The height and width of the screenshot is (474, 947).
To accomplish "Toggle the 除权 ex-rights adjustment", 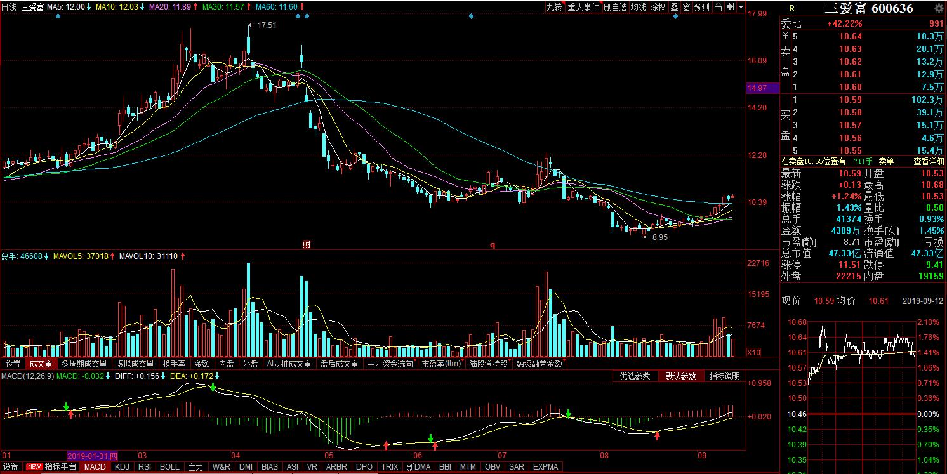I will coord(658,7).
